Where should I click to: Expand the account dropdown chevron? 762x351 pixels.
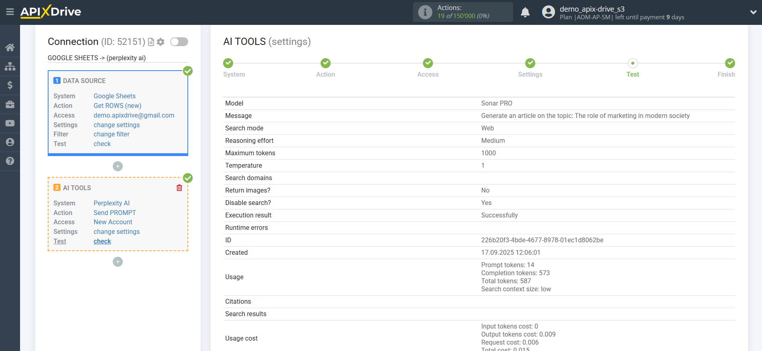point(753,12)
